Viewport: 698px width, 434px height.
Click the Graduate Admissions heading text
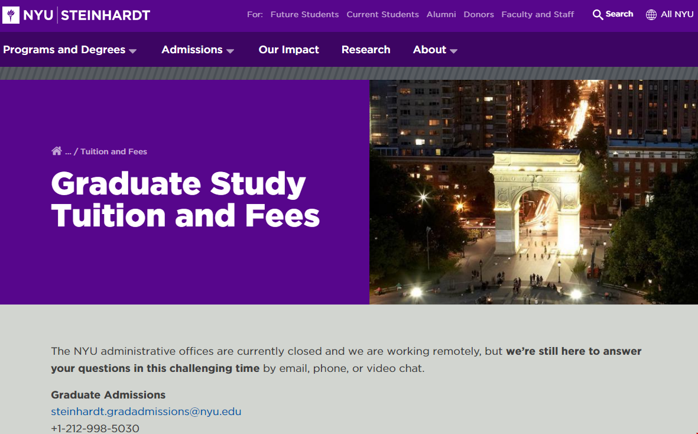point(108,395)
